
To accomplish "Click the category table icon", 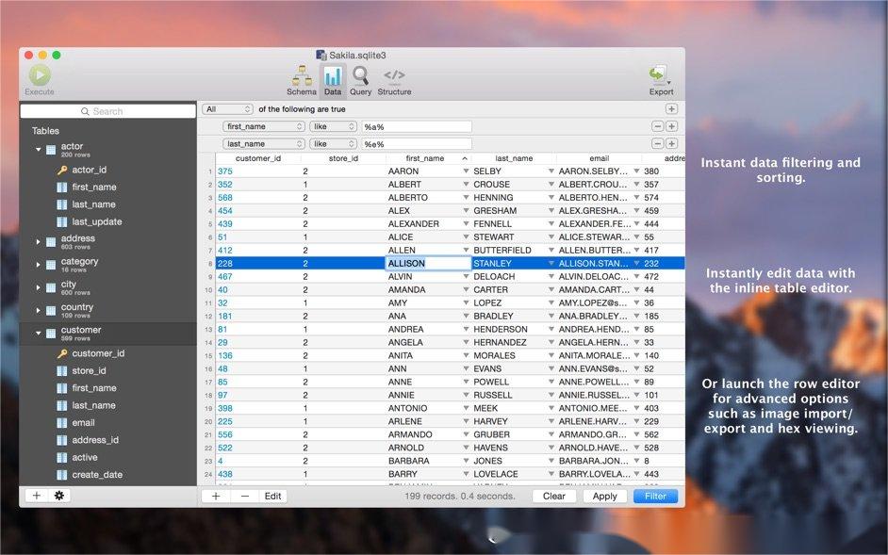I will tap(50, 265).
